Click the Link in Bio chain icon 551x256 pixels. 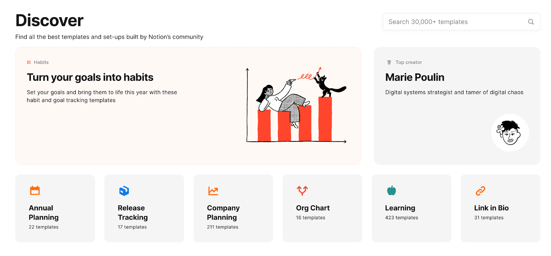tap(480, 190)
